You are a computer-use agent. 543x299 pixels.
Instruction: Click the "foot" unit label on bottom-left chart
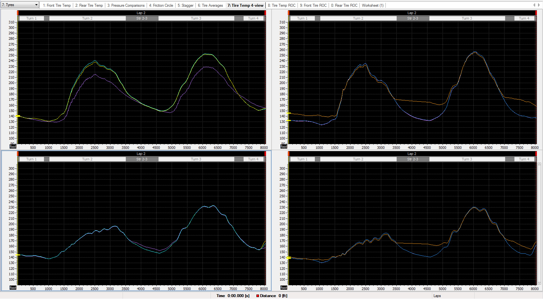13,288
